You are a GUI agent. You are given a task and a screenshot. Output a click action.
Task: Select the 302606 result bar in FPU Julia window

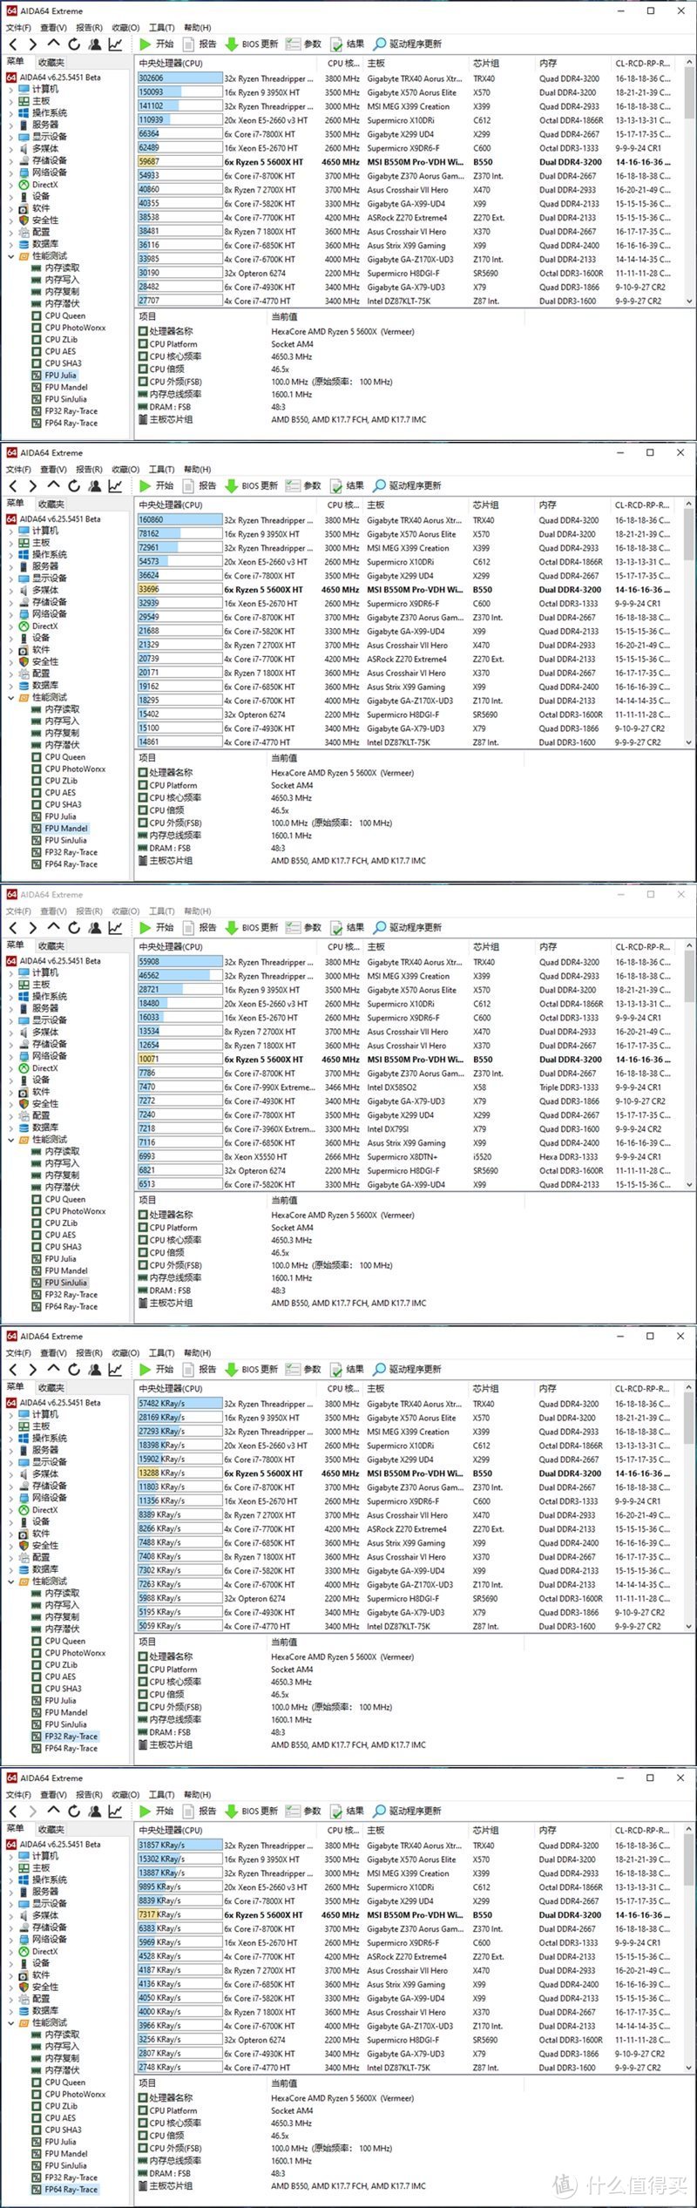[x=179, y=78]
